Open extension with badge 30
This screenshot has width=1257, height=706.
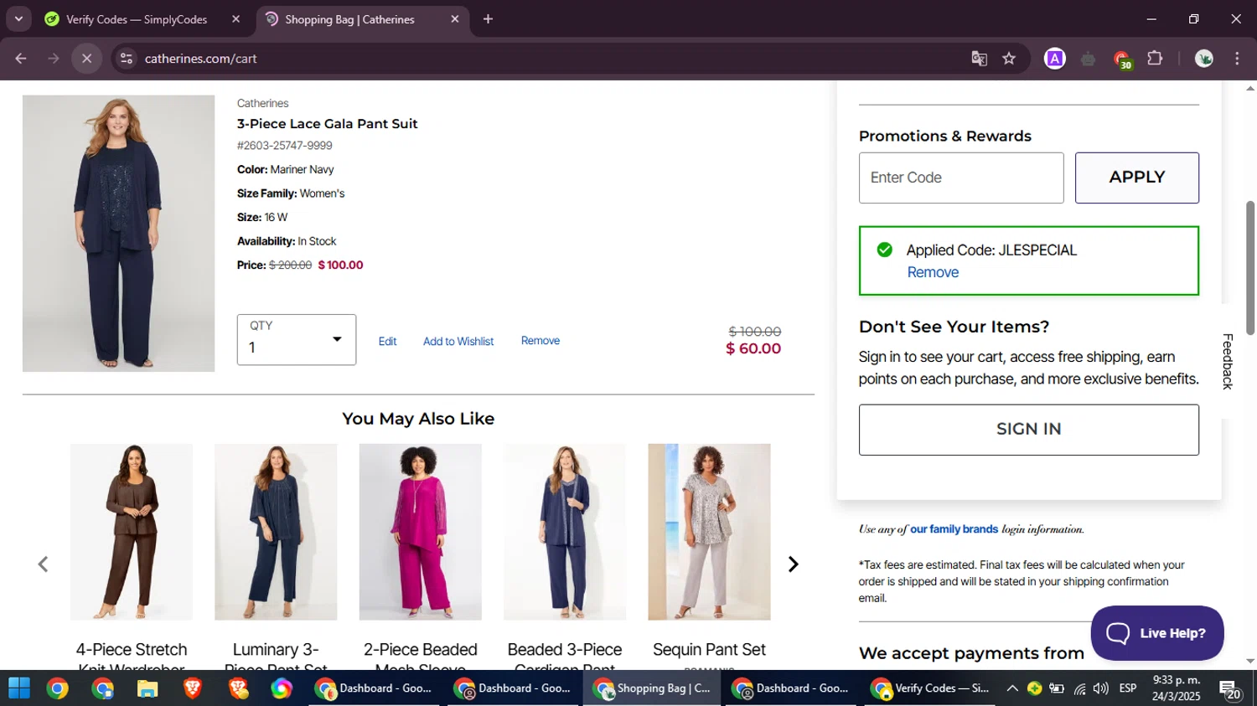click(1122, 59)
